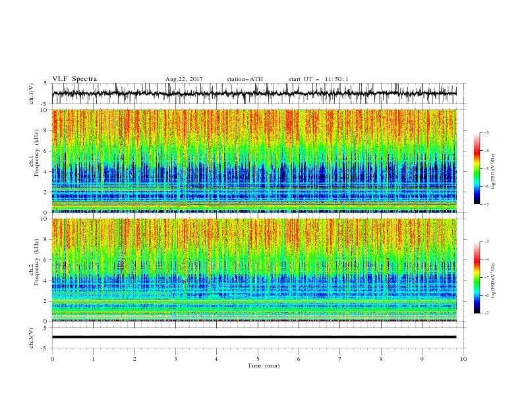522x403 pixels.
Task: Click the "Time (min)" x-axis label
Action: (x=264, y=365)
